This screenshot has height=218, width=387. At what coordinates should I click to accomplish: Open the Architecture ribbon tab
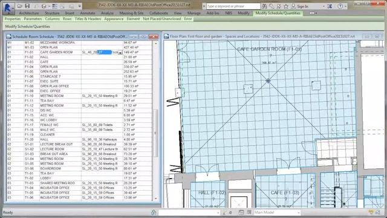29,13
